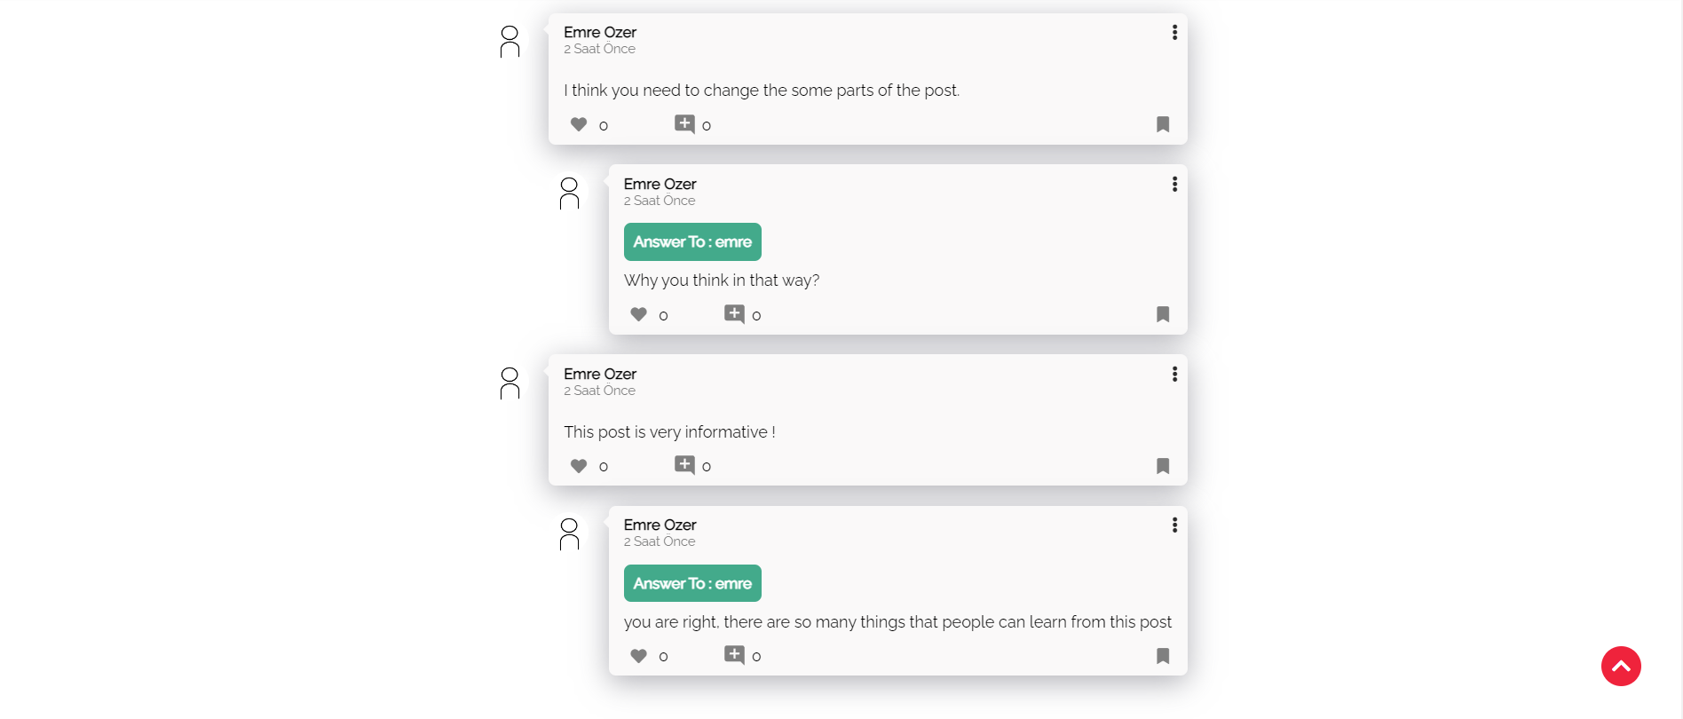Open the three-dot menu on the informative comment
This screenshot has width=1683, height=719.
[1173, 374]
